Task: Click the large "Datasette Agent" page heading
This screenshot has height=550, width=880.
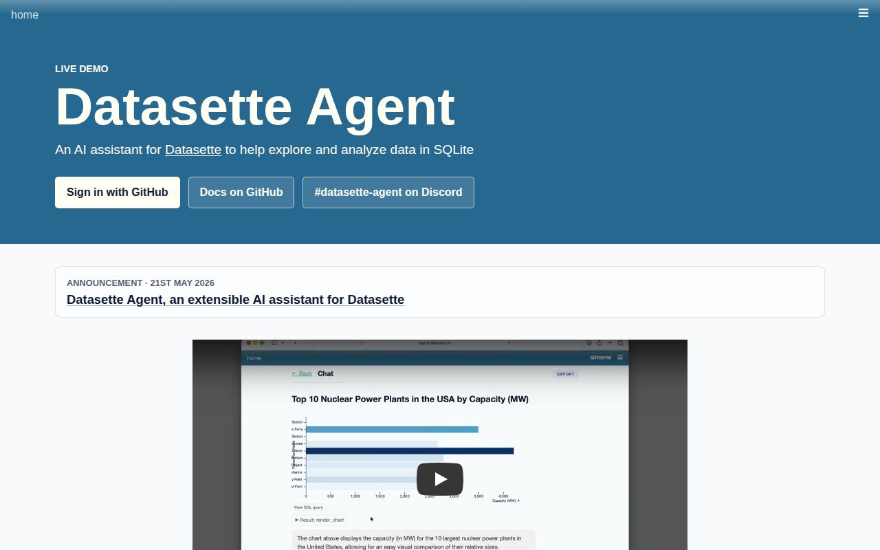Action: coord(255,107)
